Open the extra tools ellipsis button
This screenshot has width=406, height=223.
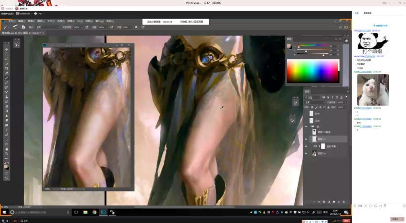pyautogui.click(x=7, y=158)
